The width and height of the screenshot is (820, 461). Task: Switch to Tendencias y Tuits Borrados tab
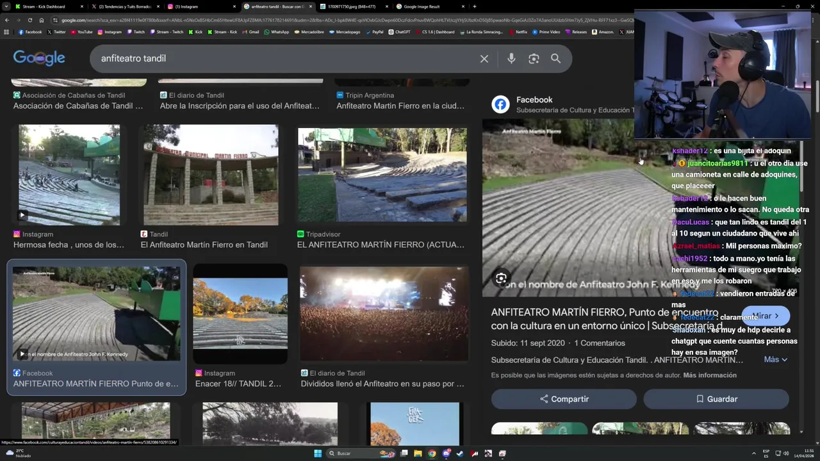[x=125, y=6]
